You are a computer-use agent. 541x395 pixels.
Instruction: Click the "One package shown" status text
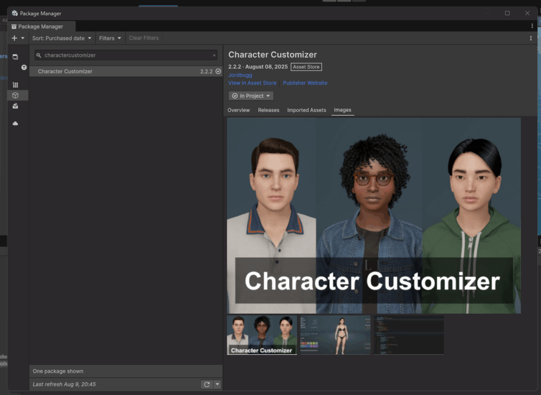(x=58, y=371)
